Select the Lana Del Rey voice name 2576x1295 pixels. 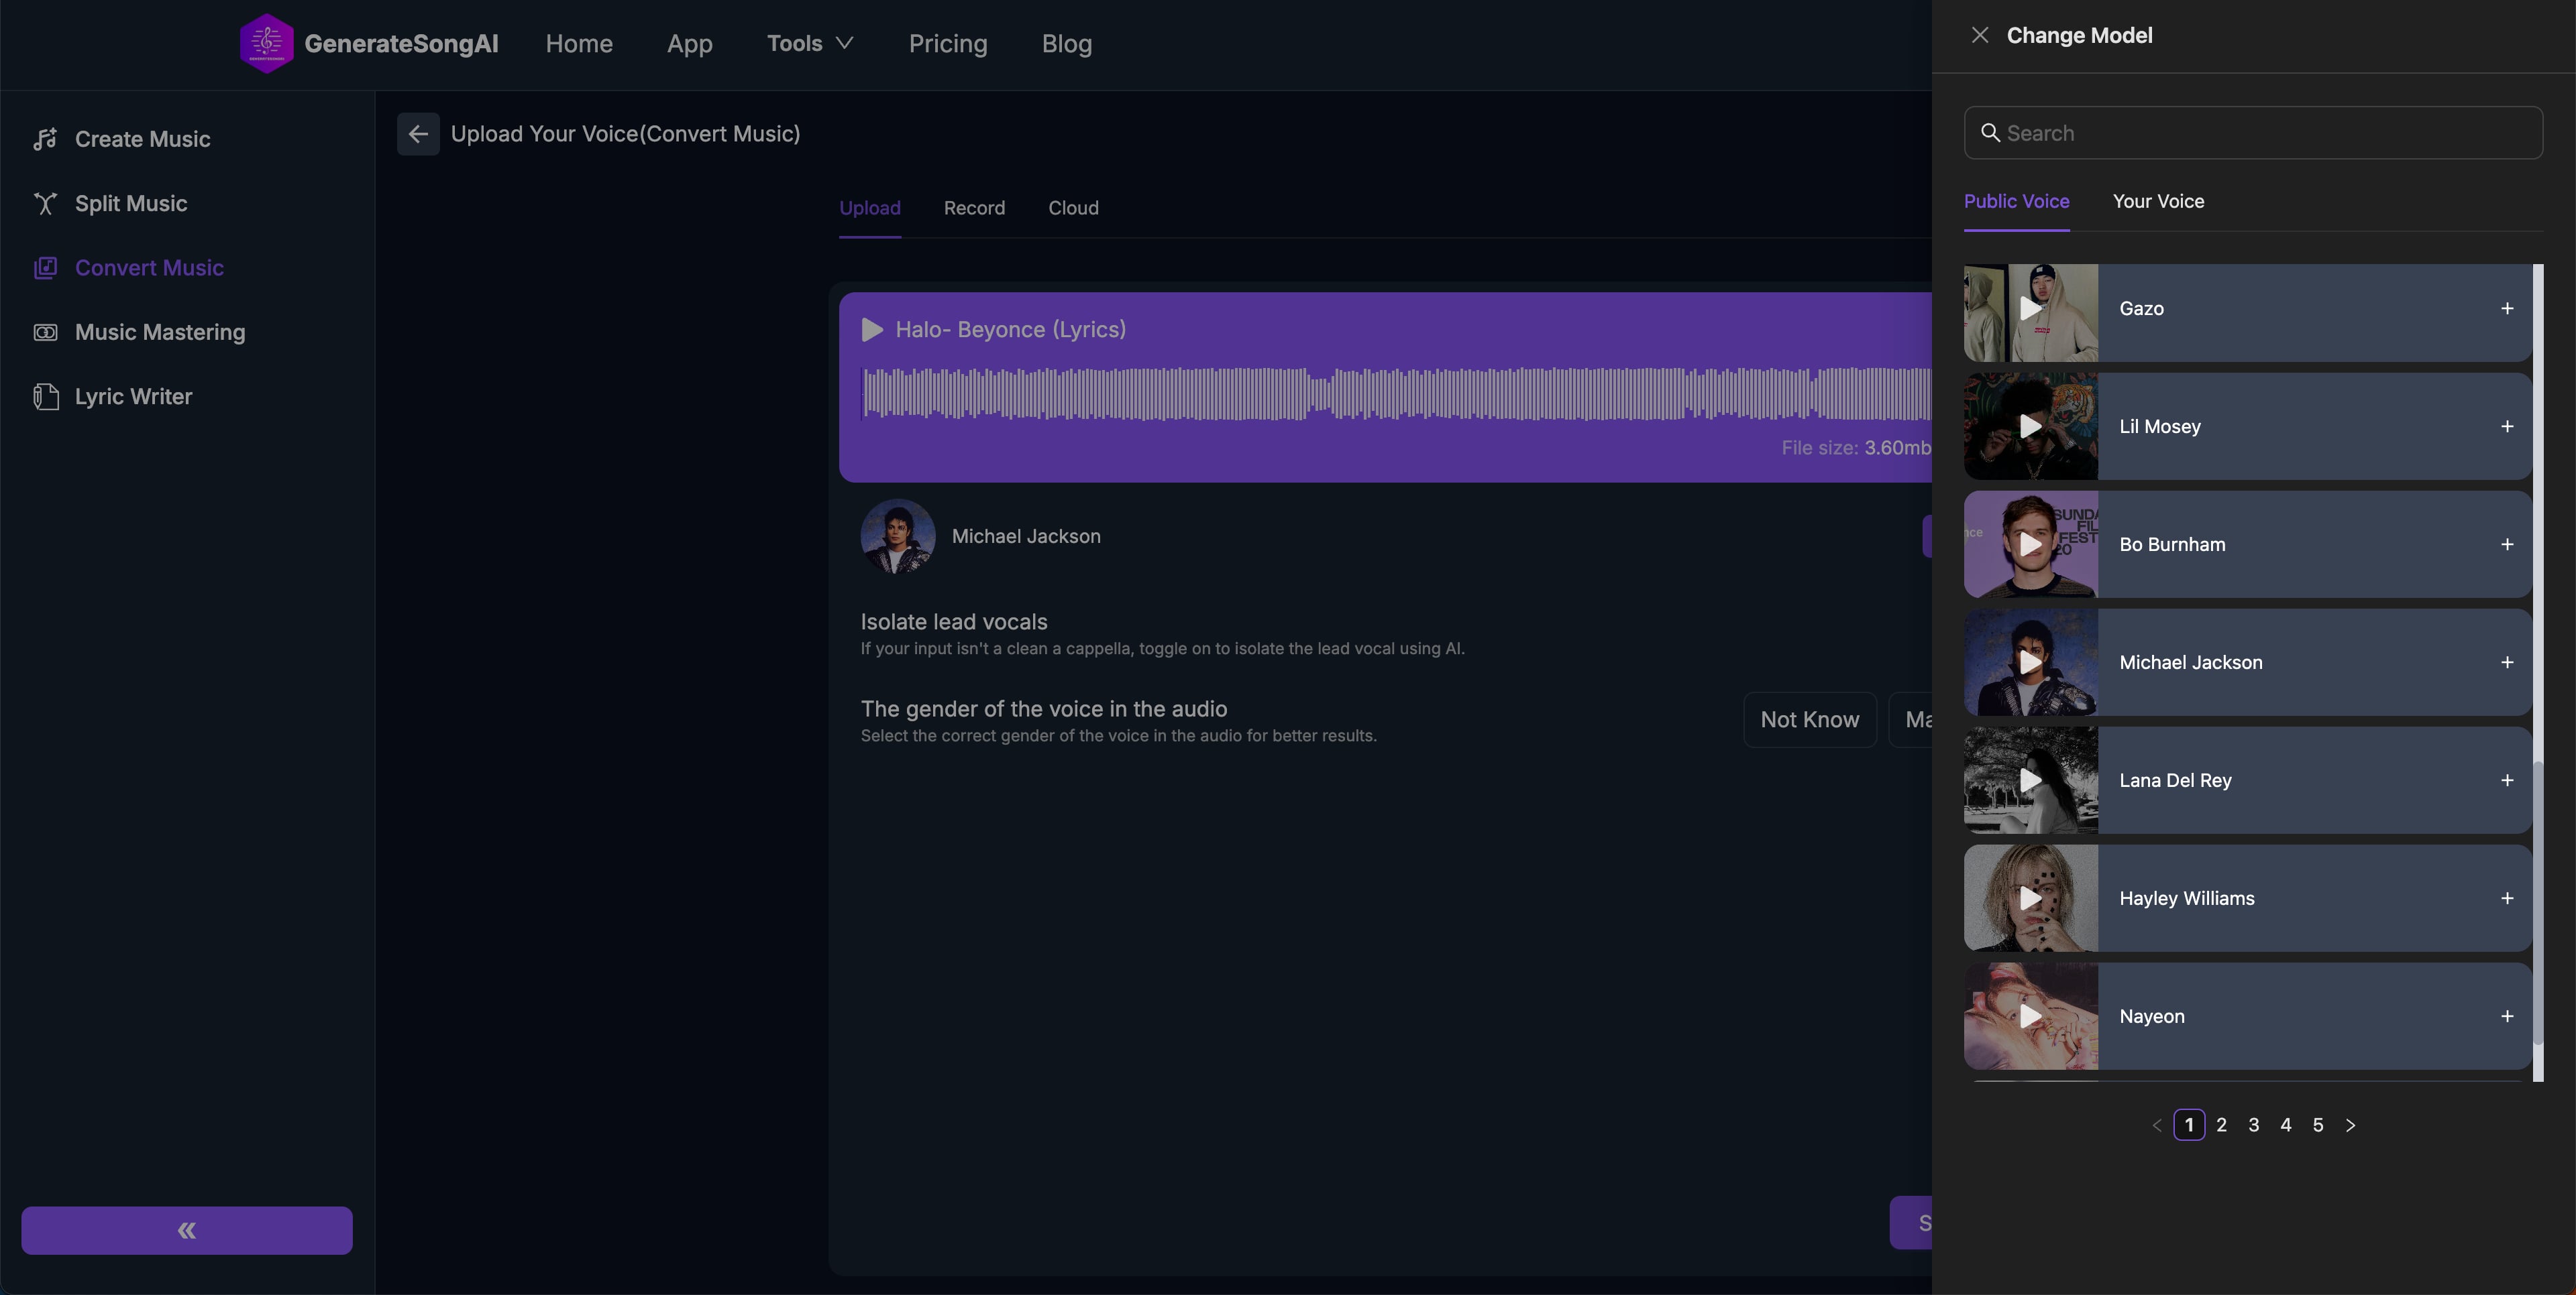point(2175,780)
